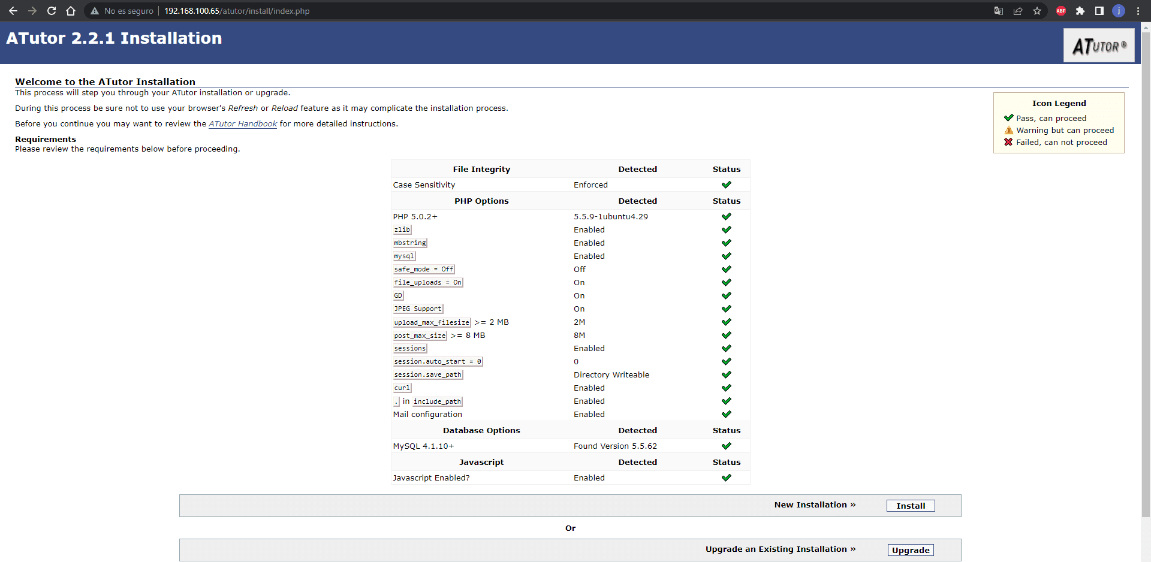The width and height of the screenshot is (1151, 562).
Task: Open the ATutor Handbook link
Action: point(243,124)
